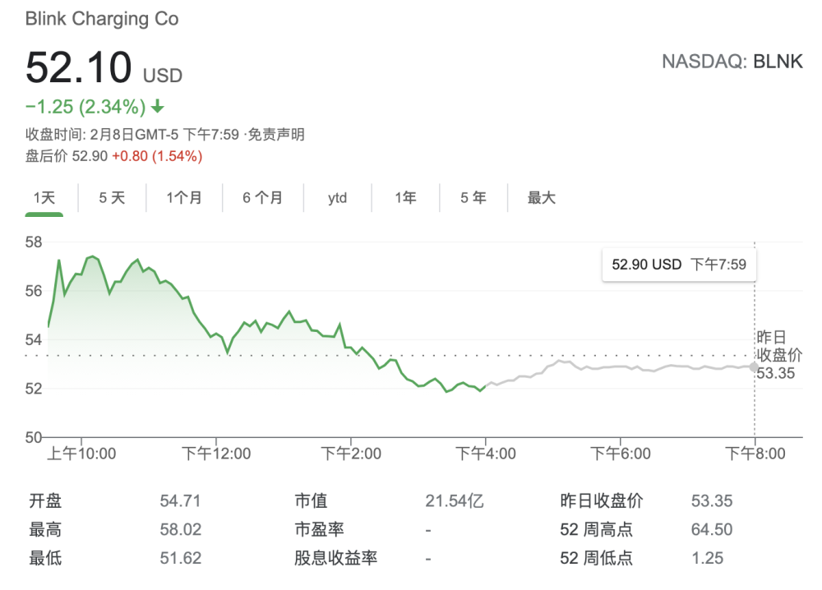This screenshot has height=590, width=822.
Task: View the 5 年 price history tab
Action: (x=473, y=198)
